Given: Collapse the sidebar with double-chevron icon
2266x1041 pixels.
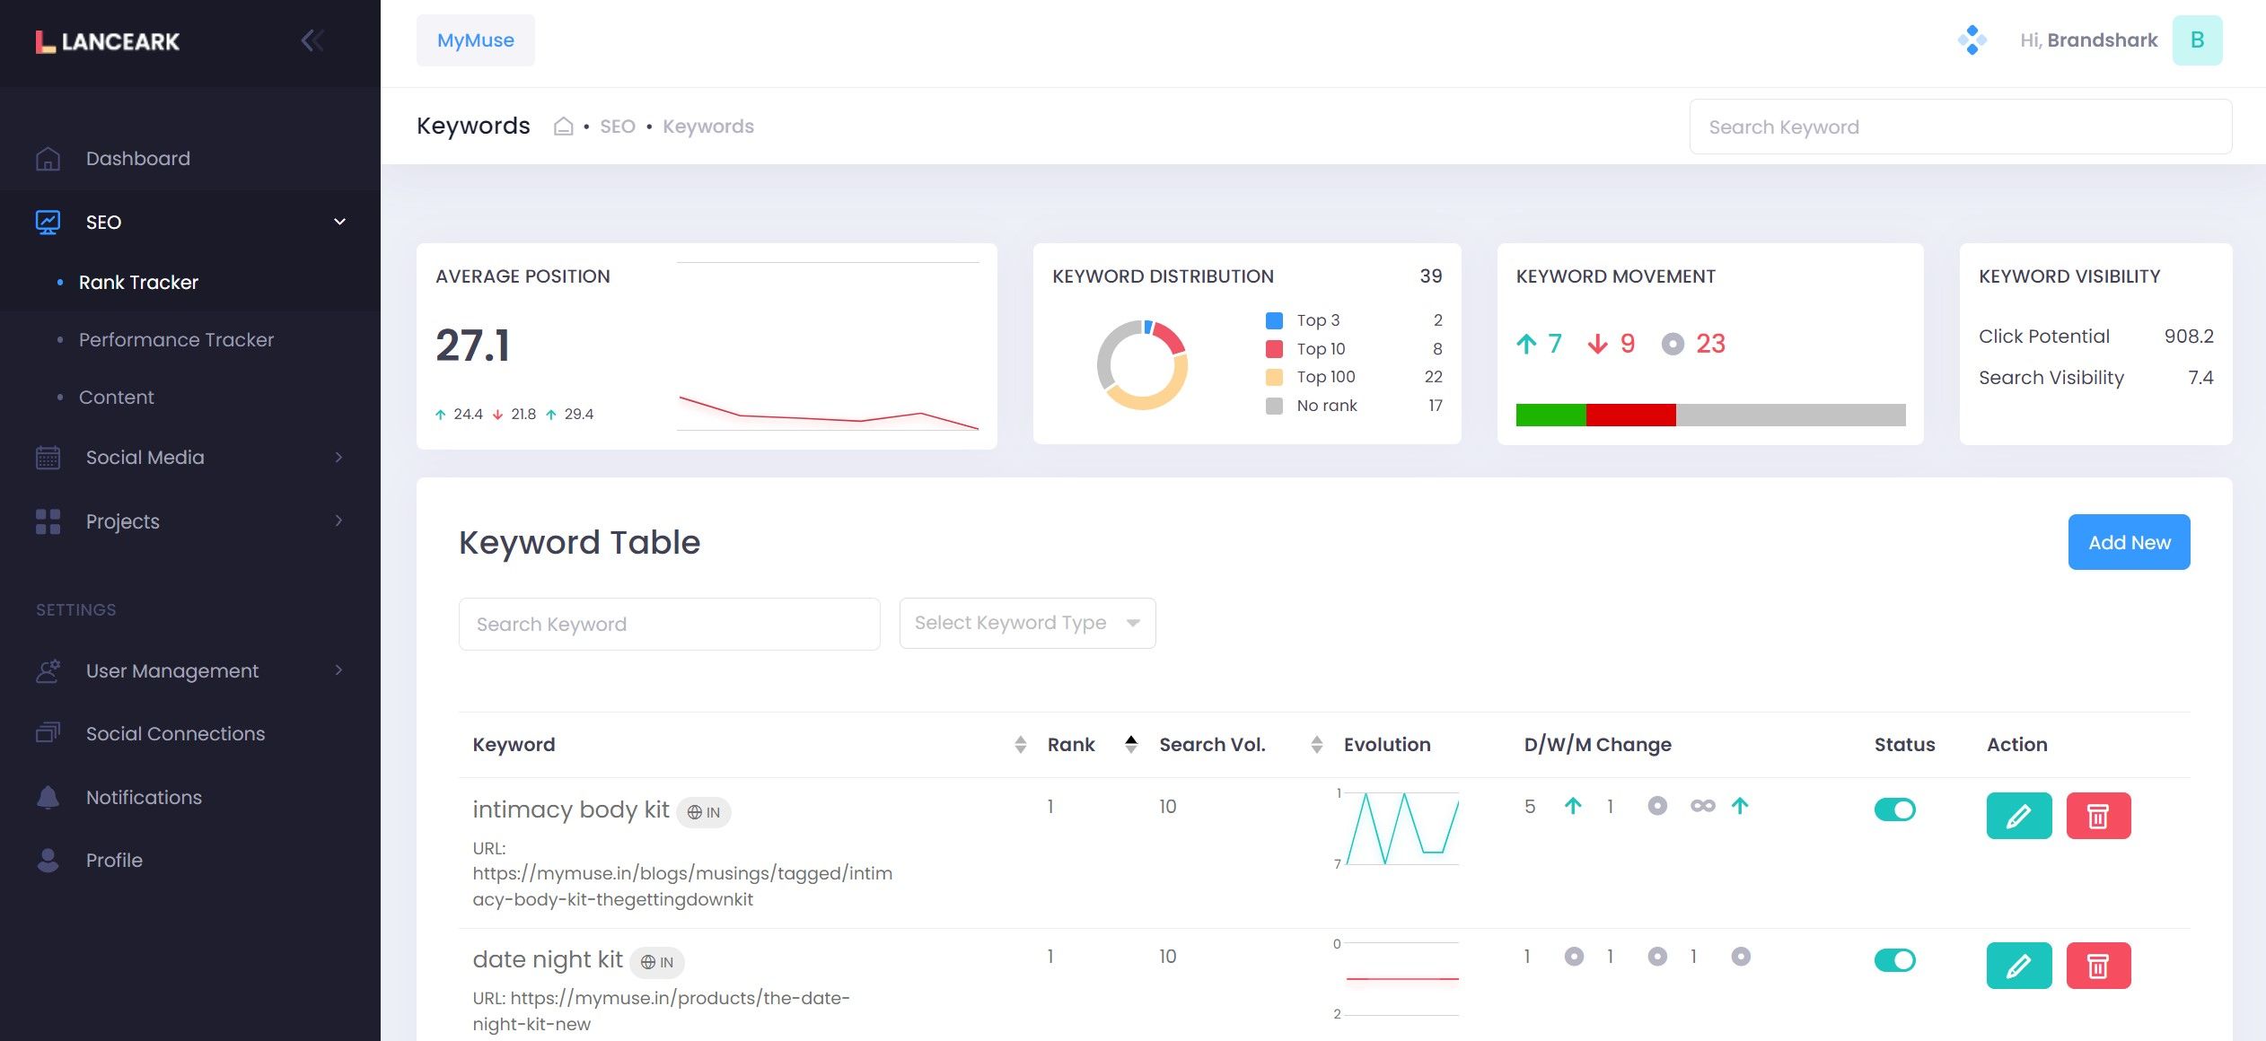Looking at the screenshot, I should pyautogui.click(x=312, y=40).
